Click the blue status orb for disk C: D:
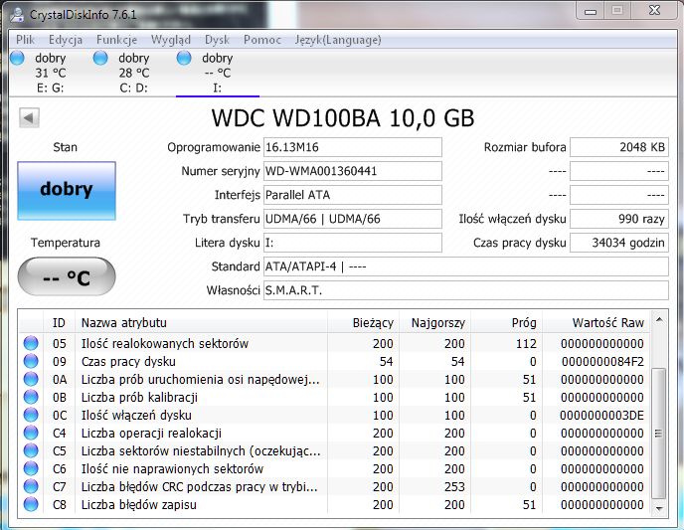This screenshot has width=684, height=530. click(x=100, y=58)
